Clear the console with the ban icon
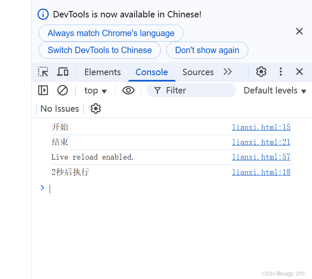 (63, 90)
